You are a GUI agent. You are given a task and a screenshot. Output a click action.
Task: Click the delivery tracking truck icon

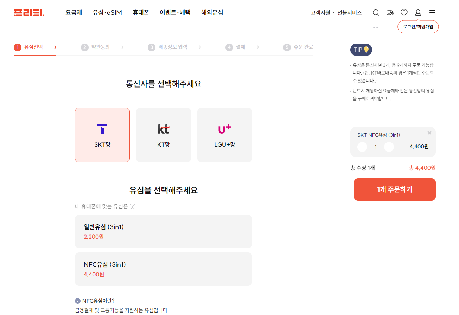pos(390,12)
